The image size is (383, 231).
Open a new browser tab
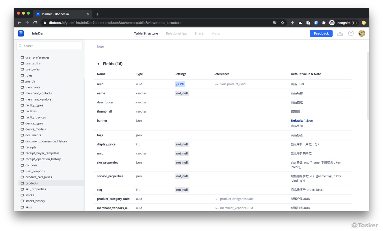(98, 14)
